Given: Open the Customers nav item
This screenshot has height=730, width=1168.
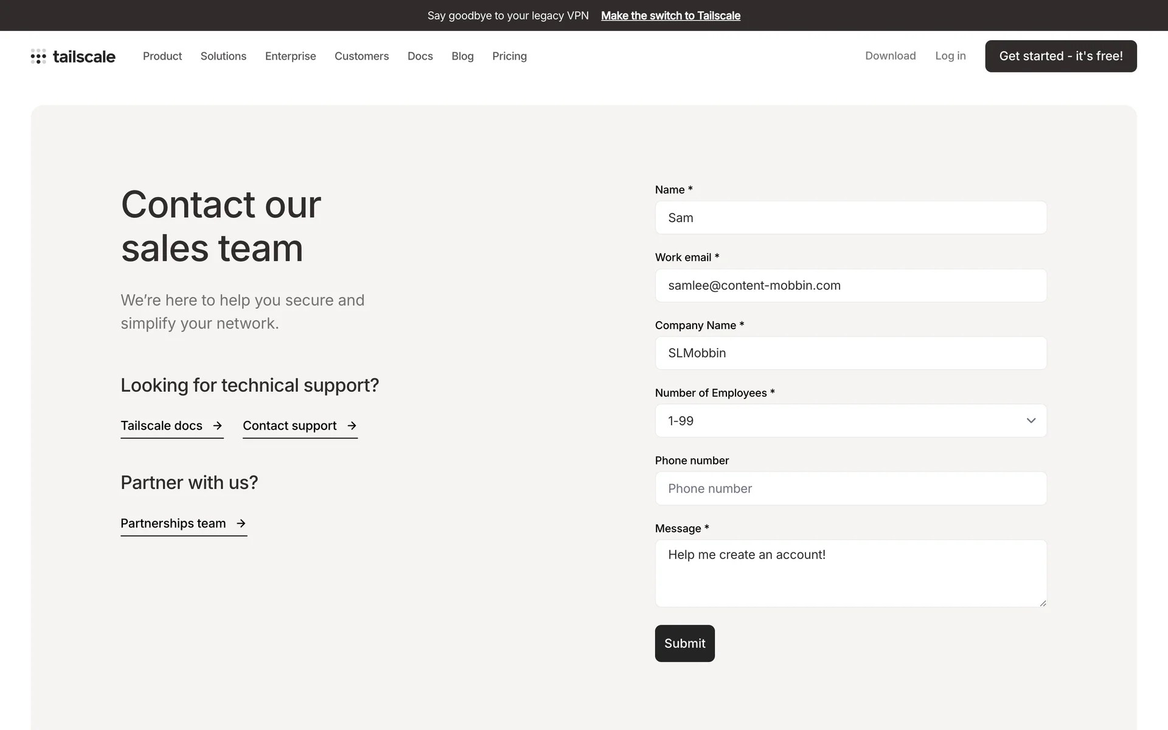Looking at the screenshot, I should (361, 56).
